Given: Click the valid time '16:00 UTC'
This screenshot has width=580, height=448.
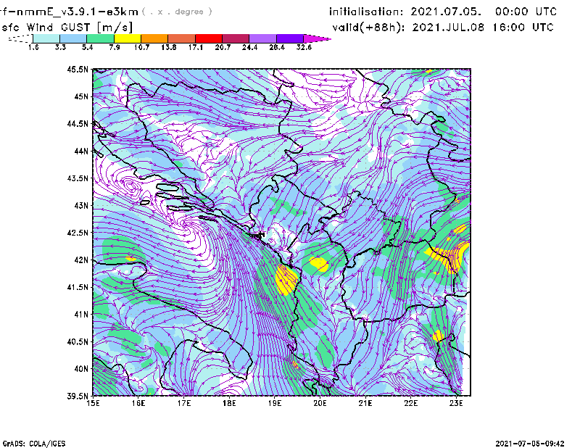Looking at the screenshot, I should (523, 28).
